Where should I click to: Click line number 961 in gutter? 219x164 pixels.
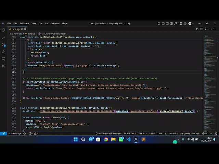(x=14, y=72)
